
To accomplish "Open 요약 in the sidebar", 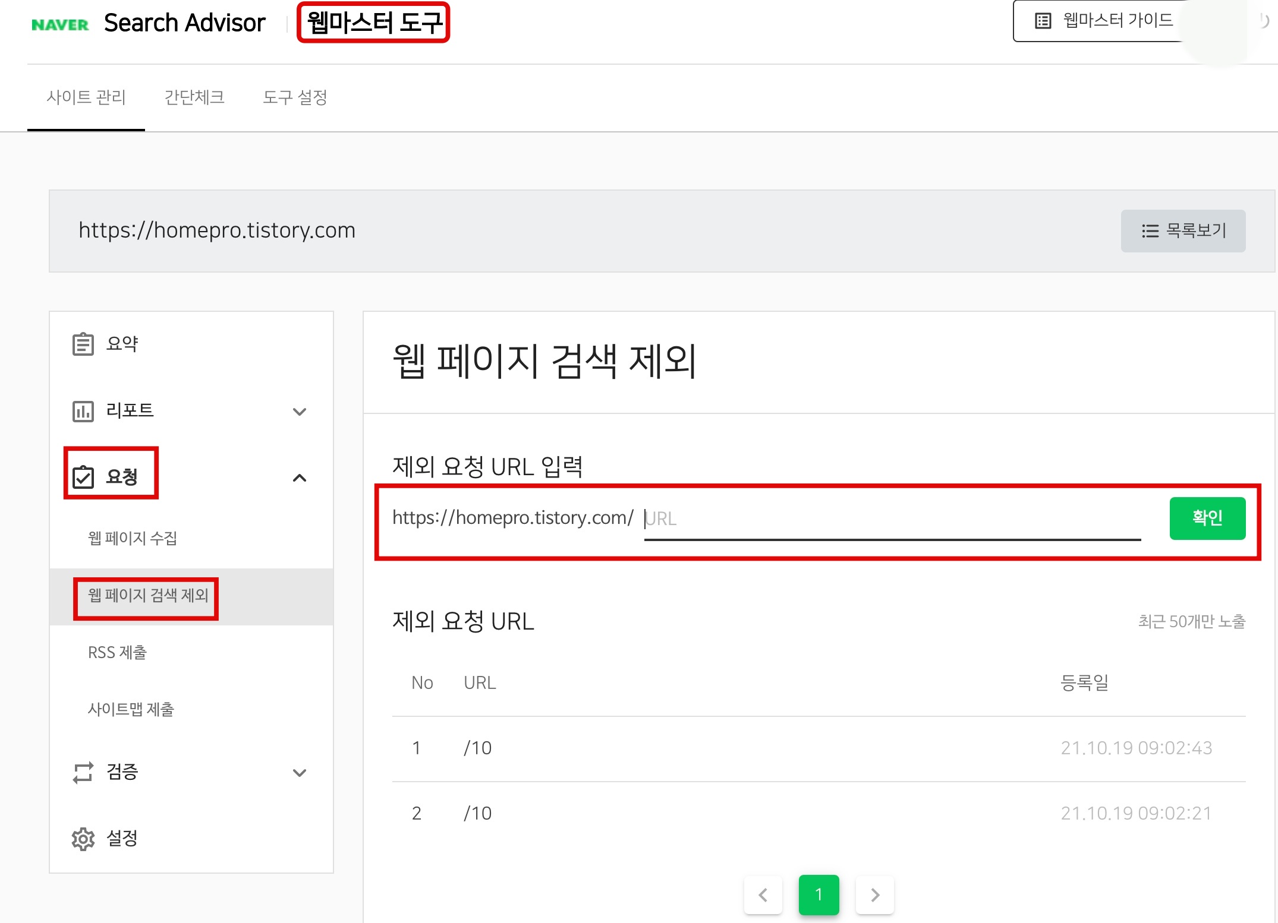I will (x=191, y=344).
